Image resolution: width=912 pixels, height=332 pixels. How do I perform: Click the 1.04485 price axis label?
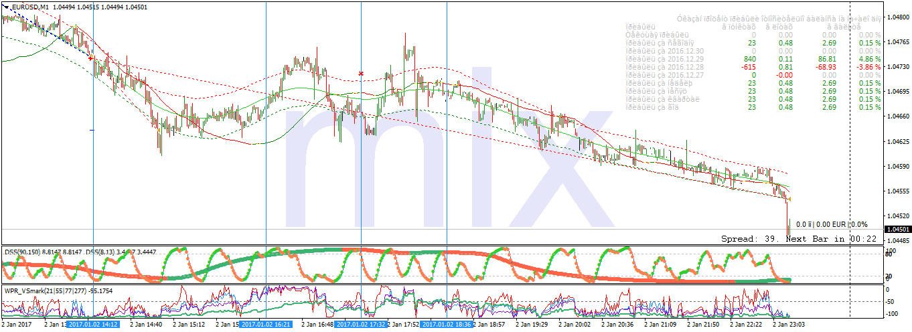[x=898, y=240]
